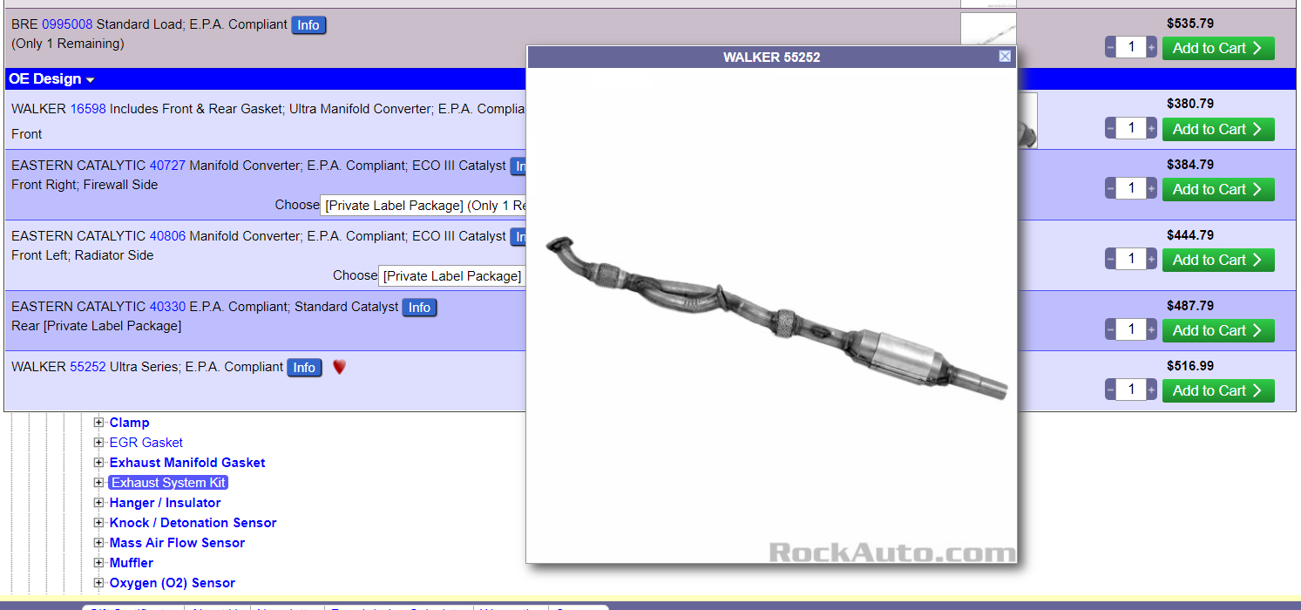Decrease quantity for the $380.79 WALKER 16598
Viewport: 1301px width, 610px height.
point(1110,128)
